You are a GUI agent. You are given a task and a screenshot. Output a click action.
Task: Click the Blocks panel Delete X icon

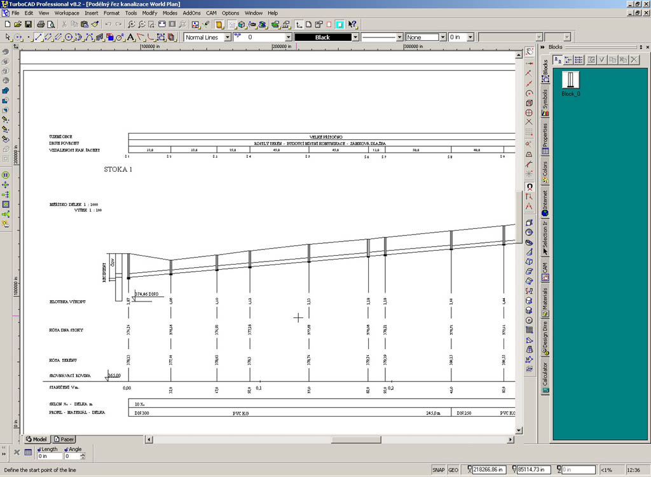point(634,60)
